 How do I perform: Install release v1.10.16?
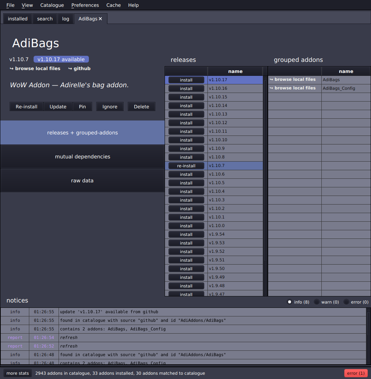186,88
